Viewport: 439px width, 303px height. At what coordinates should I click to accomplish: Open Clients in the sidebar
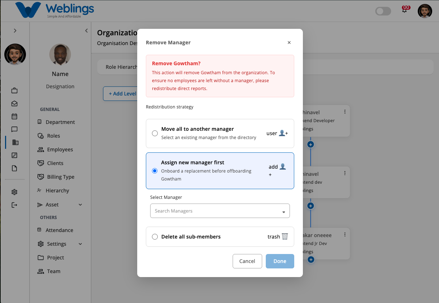pyautogui.click(x=50, y=163)
